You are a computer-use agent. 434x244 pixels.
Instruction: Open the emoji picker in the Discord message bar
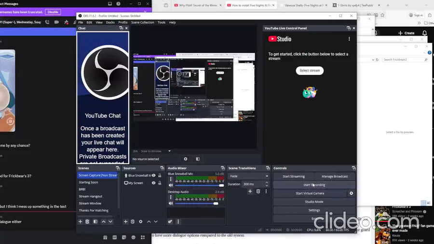click(134, 237)
